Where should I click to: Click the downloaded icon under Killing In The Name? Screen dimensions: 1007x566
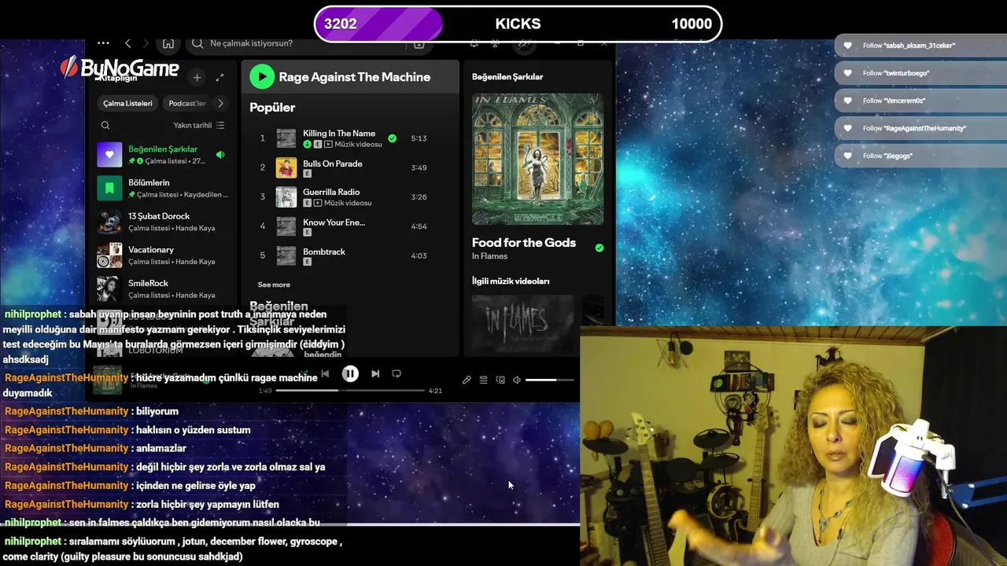308,145
